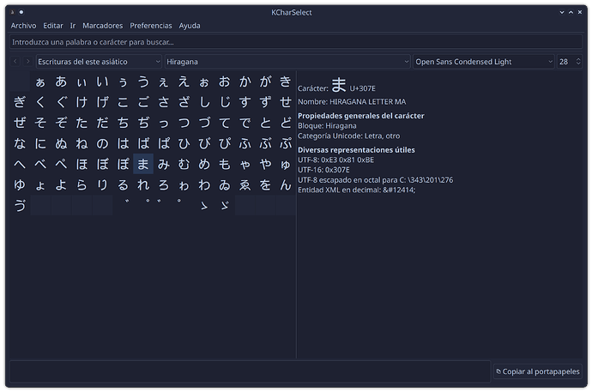Screen dimensions: 592x392
Task: Open the Open Sans Condensed Light font list
Action: (x=483, y=62)
